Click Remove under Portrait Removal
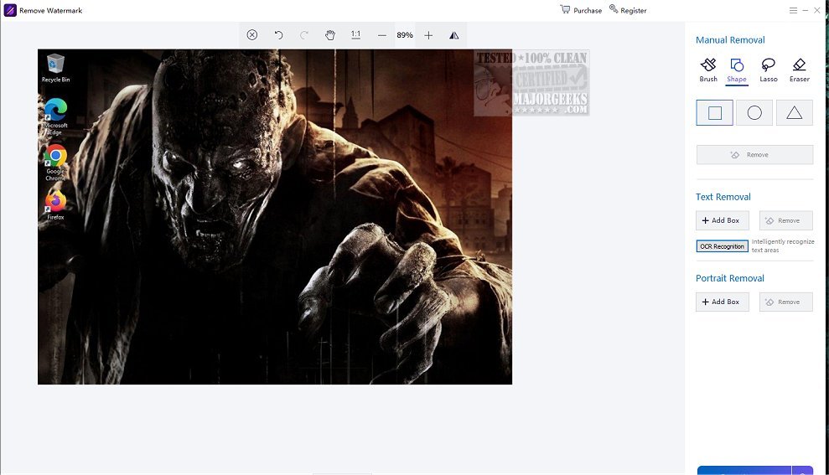Screen dimensions: 829x475 click(786, 302)
